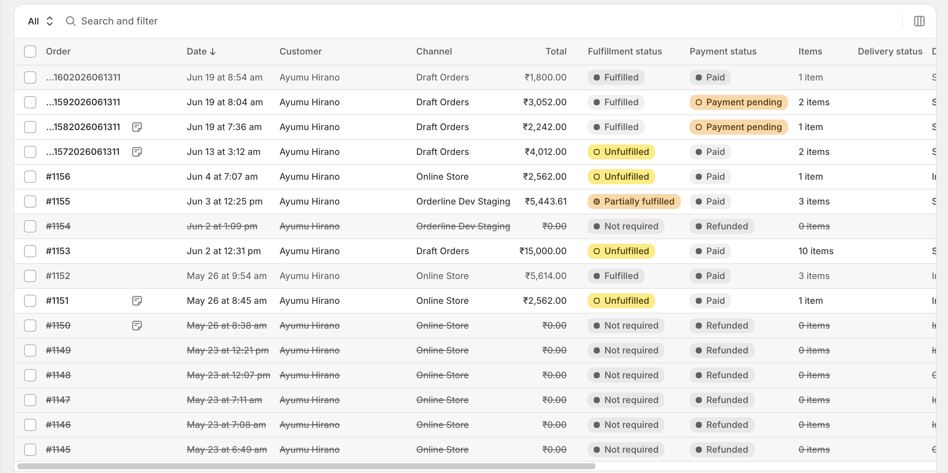Open order #1153
Screen dimensions: 948x473
58,251
